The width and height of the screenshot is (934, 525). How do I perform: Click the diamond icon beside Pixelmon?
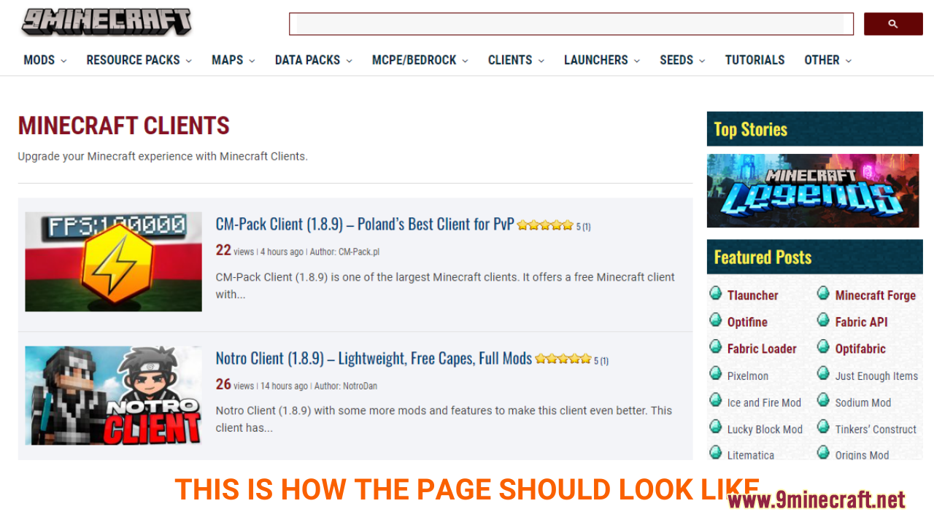pyautogui.click(x=716, y=373)
